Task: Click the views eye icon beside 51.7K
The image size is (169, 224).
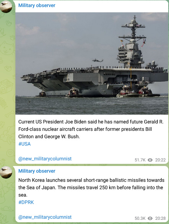Action: pyautogui.click(x=150, y=160)
